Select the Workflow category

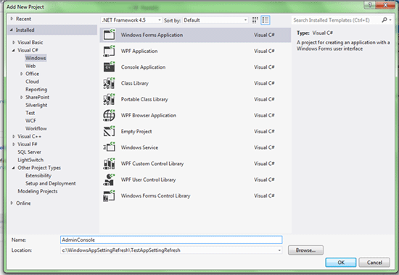point(36,129)
